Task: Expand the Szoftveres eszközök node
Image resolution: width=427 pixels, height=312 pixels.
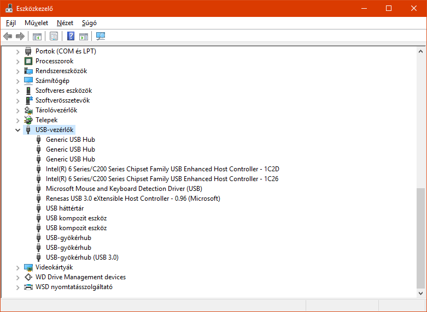Action: 17,91
